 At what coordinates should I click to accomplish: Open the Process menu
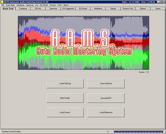(x=53, y=5)
